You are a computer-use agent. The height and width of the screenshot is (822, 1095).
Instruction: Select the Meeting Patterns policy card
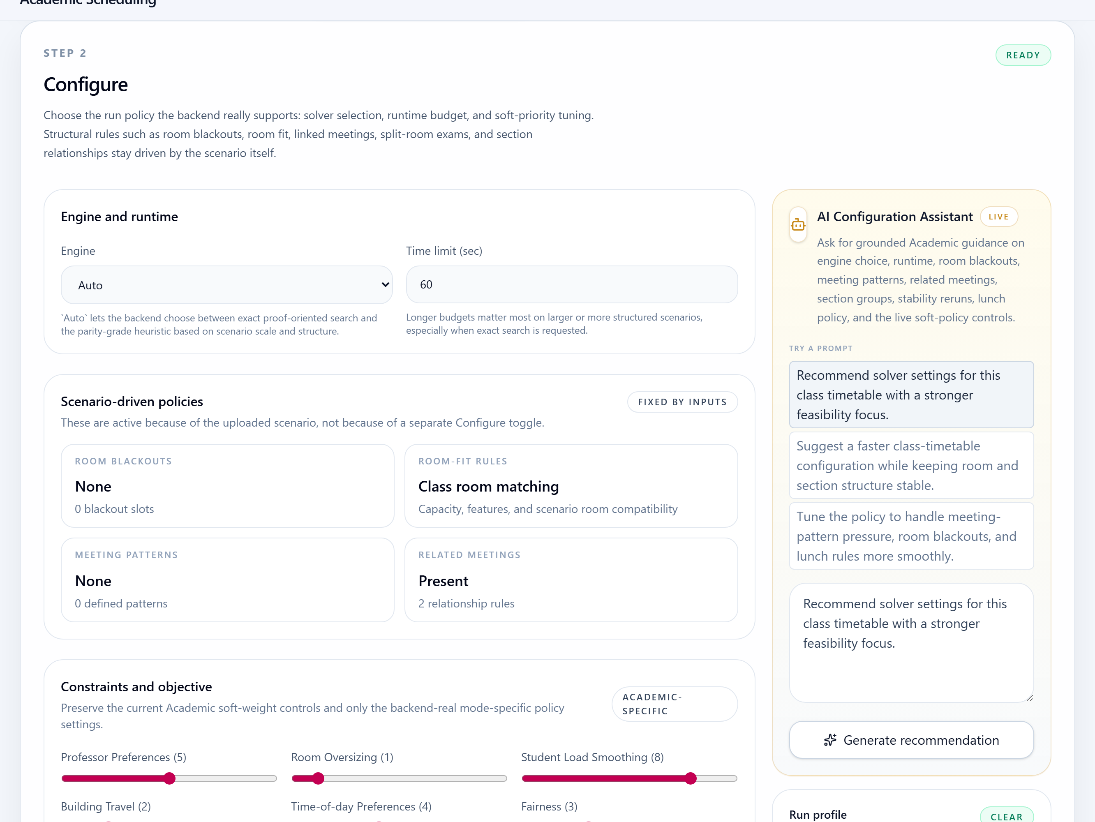pos(227,580)
